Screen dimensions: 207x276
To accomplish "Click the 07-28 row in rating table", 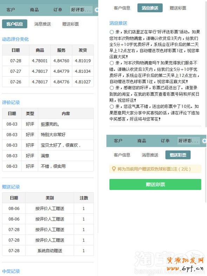I will click(x=48, y=61).
